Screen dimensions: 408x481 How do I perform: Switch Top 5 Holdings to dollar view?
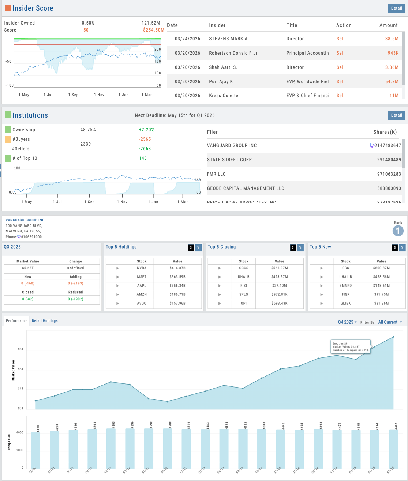(191, 248)
